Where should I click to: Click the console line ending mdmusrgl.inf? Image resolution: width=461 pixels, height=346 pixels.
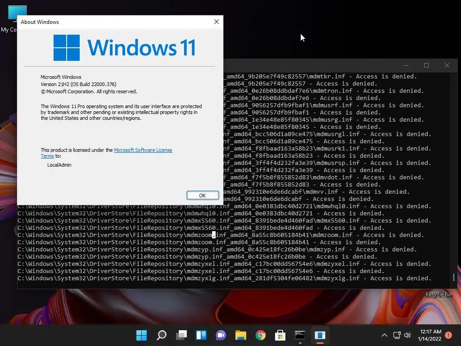[x=327, y=134]
